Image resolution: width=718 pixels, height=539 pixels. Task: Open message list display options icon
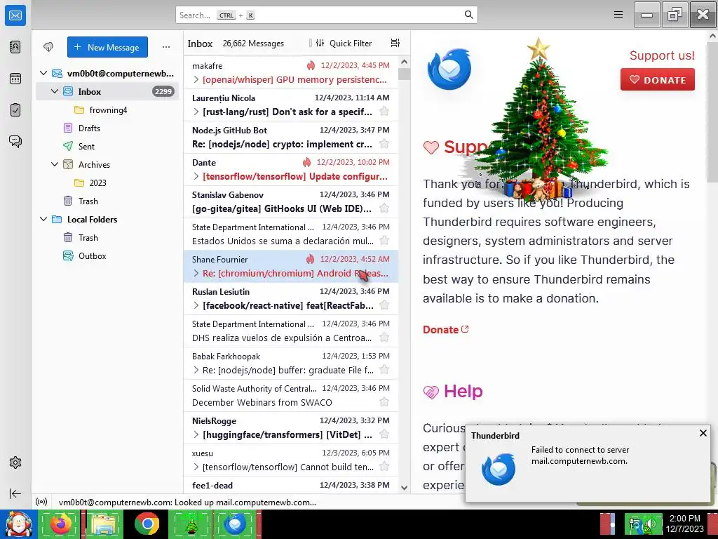pos(395,43)
